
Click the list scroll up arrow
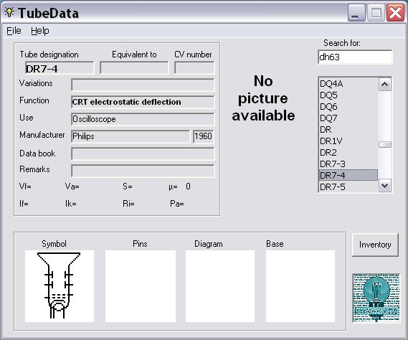[385, 85]
